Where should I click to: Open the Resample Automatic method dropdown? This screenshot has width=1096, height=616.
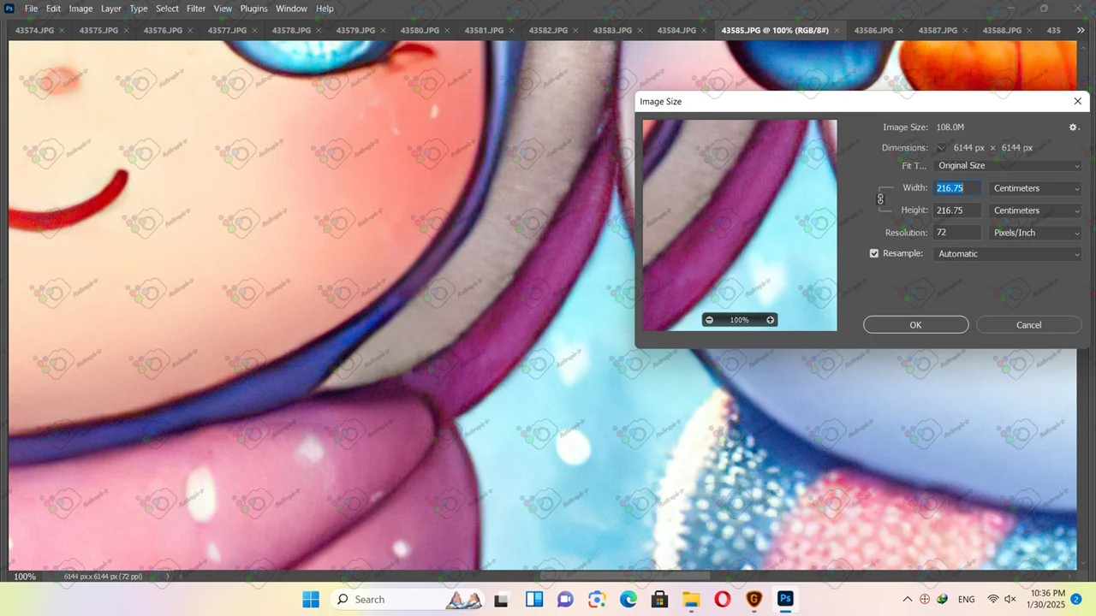tap(1008, 254)
